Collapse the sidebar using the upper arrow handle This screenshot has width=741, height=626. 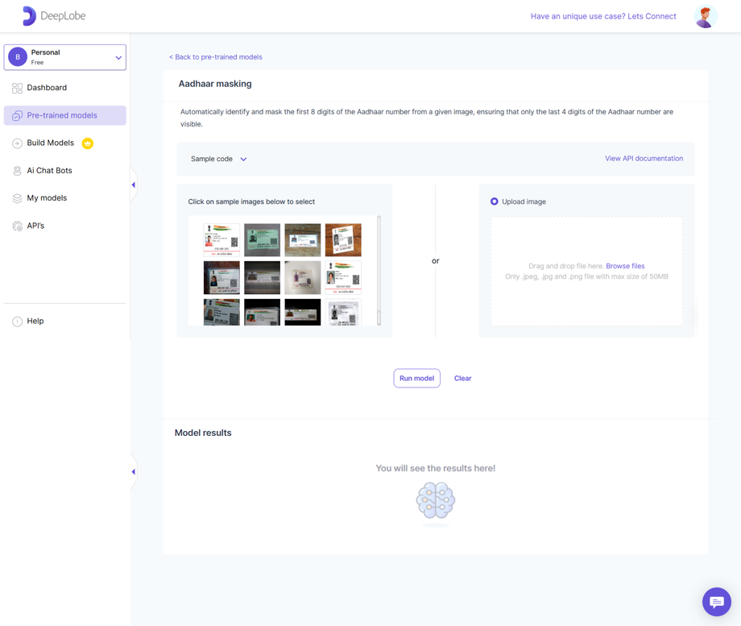(133, 184)
